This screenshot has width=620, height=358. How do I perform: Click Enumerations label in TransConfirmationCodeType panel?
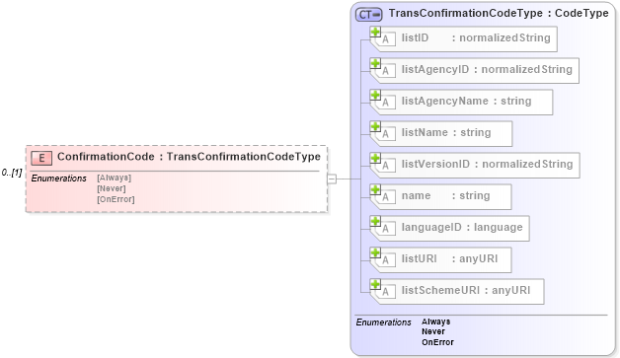(x=383, y=322)
